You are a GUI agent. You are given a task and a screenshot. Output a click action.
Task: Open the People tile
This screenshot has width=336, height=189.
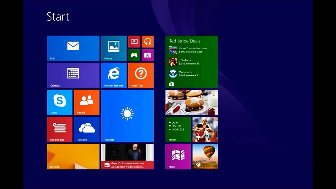pos(87,102)
